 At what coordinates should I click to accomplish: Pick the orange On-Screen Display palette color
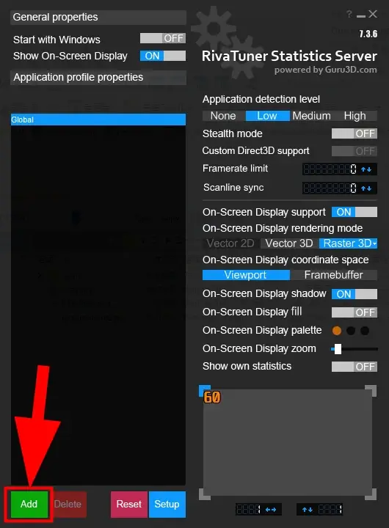click(x=337, y=331)
